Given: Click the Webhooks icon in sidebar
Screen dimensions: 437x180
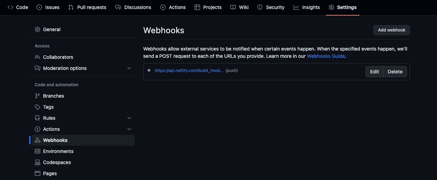Looking at the screenshot, I should (x=38, y=140).
